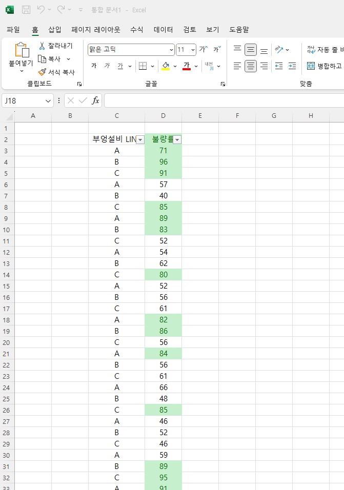Open the undo history dropdown arrow
This screenshot has height=490, width=344.
[x=49, y=10]
